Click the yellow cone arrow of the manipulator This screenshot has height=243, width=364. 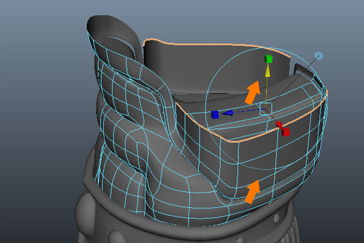pyautogui.click(x=268, y=70)
